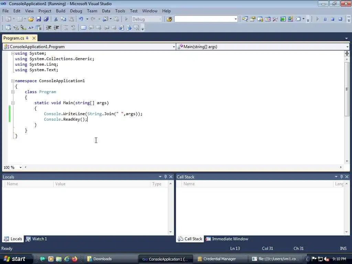
Task: Open Locals panel window position dropdown
Action: 160,177
